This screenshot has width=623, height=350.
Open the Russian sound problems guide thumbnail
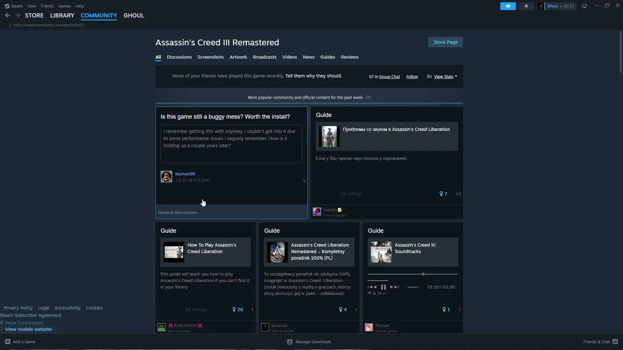point(329,136)
